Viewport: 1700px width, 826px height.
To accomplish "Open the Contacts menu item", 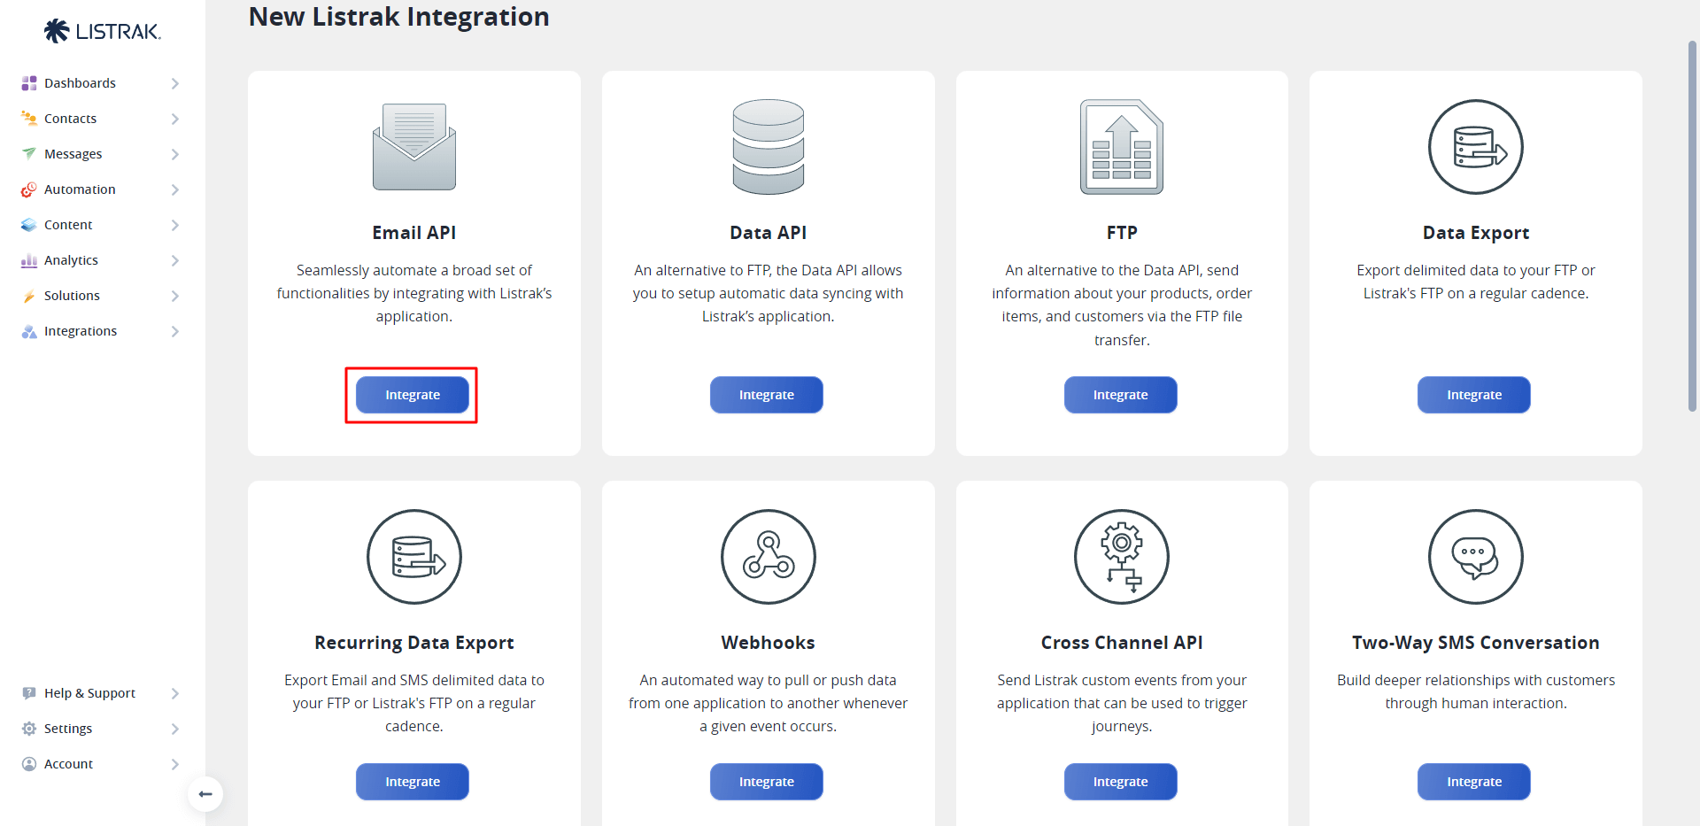I will (x=71, y=119).
